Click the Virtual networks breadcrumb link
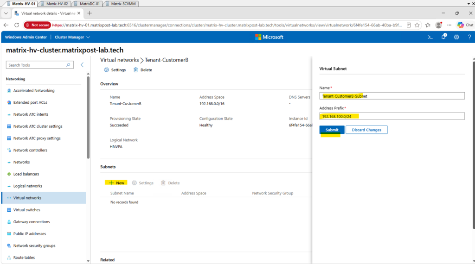This screenshot has height=264, width=475. point(119,60)
